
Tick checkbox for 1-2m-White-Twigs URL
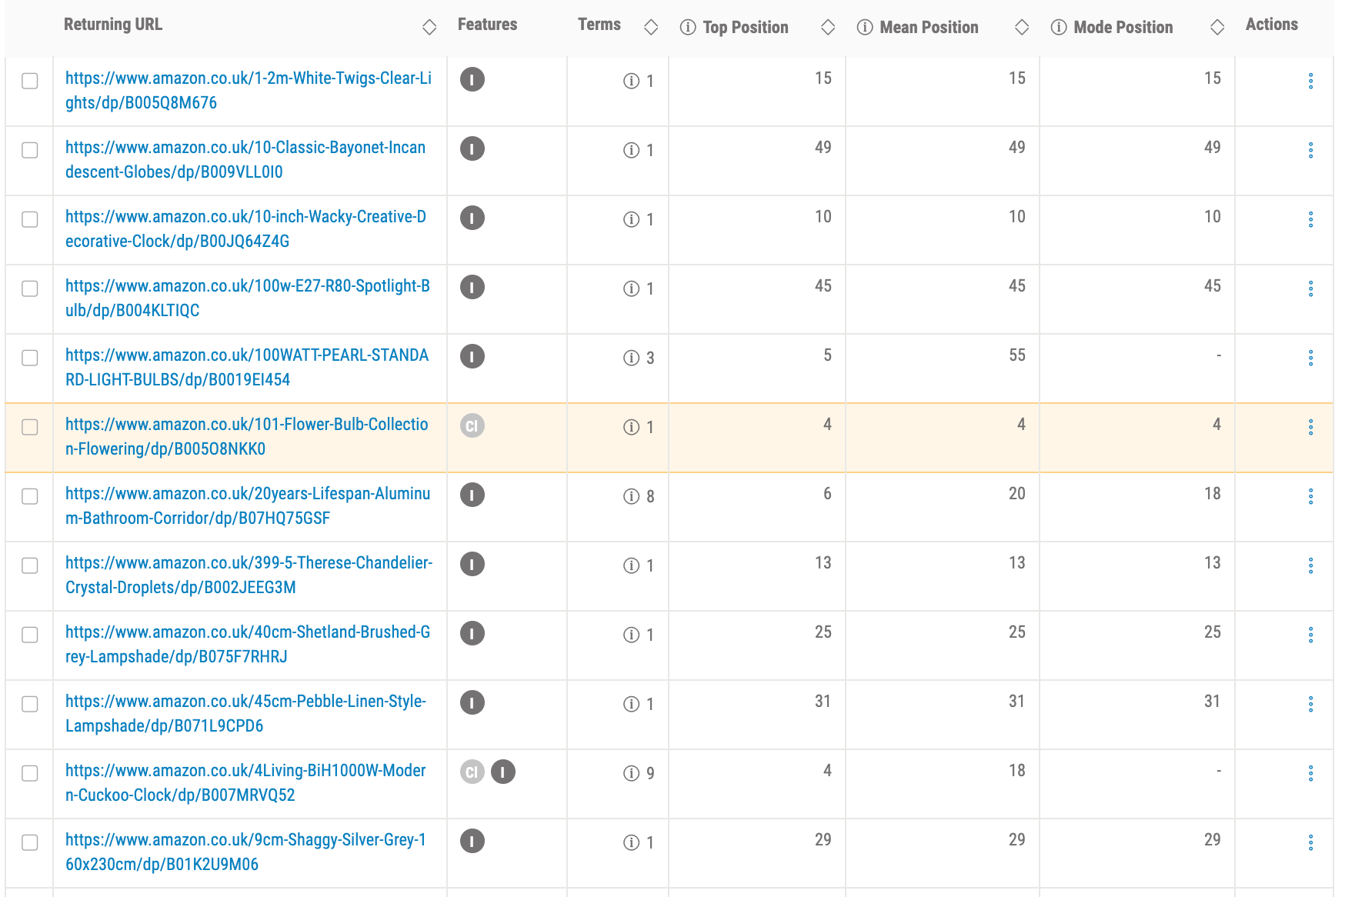pyautogui.click(x=30, y=81)
